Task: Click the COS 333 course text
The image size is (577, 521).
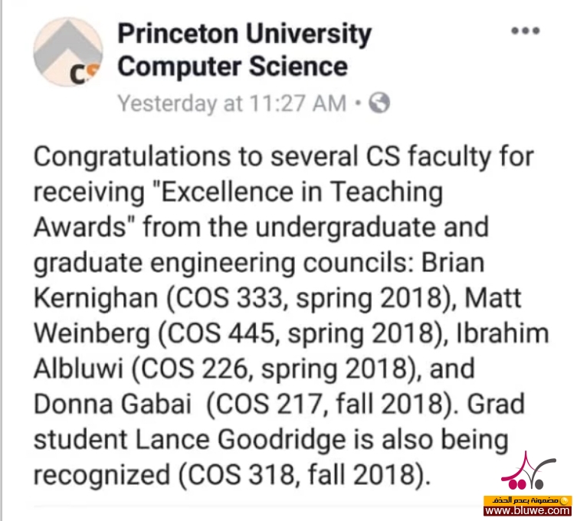Action: click(229, 298)
